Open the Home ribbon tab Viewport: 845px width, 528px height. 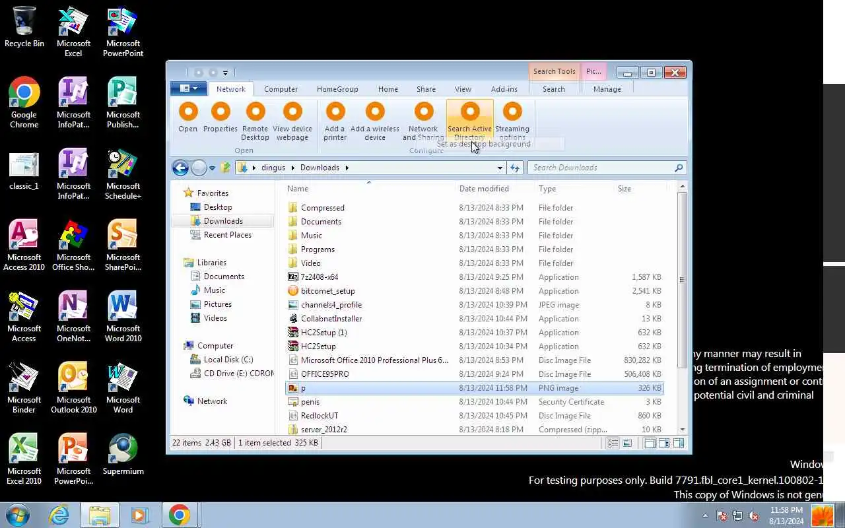[388, 89]
